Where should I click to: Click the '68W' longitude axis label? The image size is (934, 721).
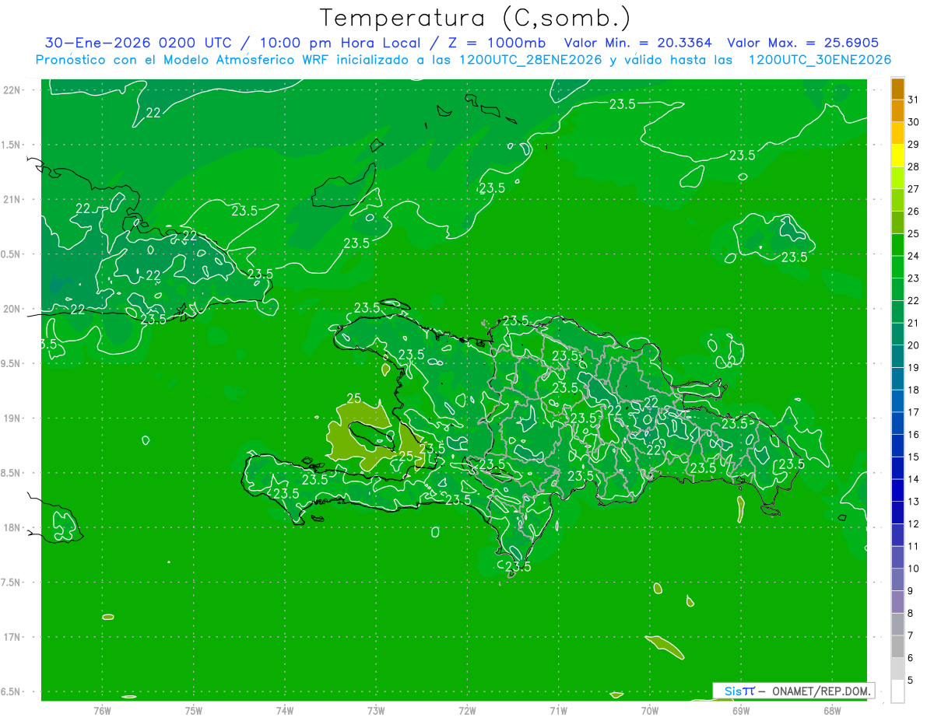(831, 711)
